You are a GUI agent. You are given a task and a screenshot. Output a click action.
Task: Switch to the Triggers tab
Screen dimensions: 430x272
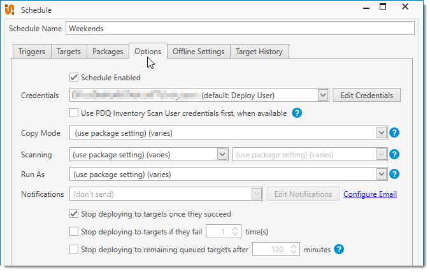tap(31, 52)
